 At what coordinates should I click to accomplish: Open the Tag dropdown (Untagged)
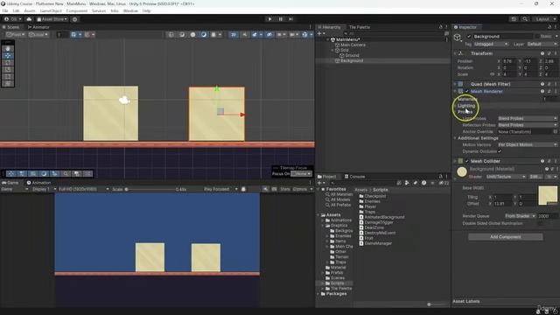click(x=491, y=44)
